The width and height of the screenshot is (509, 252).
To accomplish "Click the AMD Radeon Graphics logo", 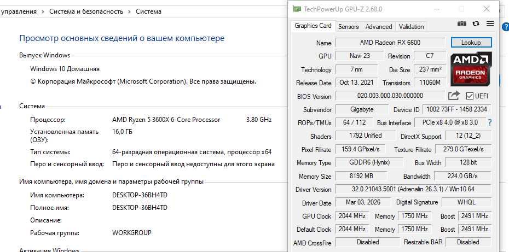I will coord(471,68).
